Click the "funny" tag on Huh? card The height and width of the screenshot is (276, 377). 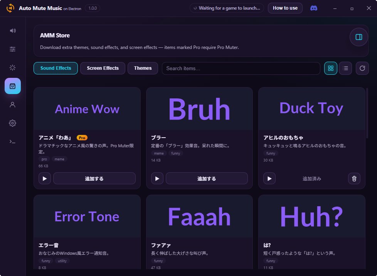coord(271,261)
